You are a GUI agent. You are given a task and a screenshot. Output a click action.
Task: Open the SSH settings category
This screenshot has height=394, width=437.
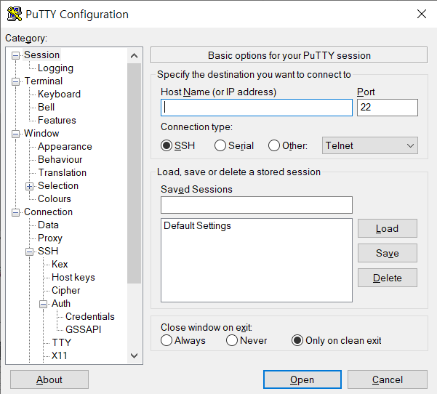(x=48, y=251)
